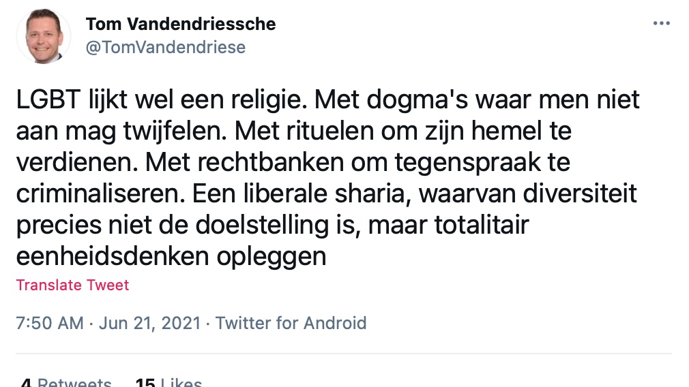Open the Tom Vandendriessche display name link
Image resolution: width=689 pixels, height=387 pixels.
(181, 24)
